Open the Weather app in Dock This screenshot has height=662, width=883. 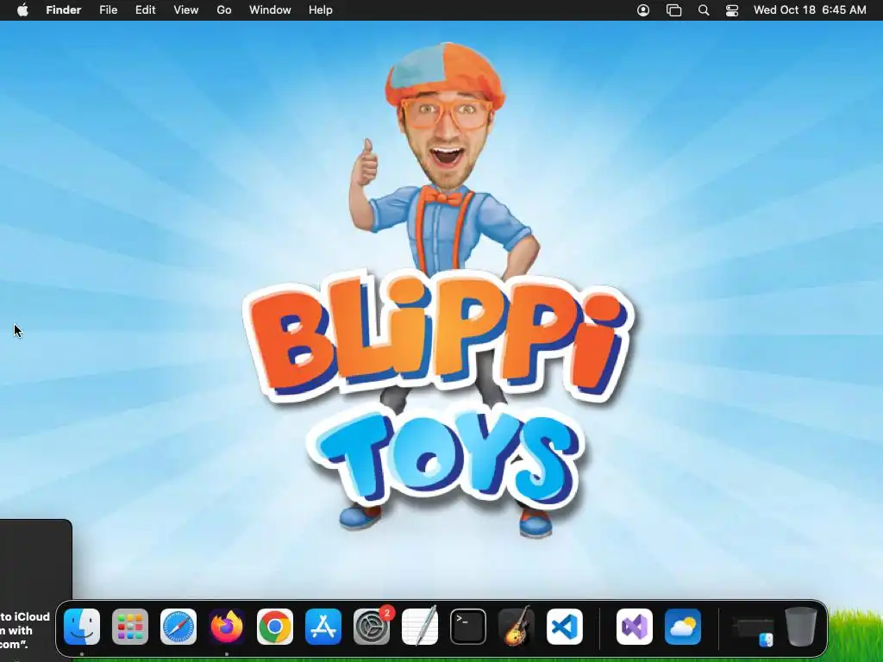point(683,627)
